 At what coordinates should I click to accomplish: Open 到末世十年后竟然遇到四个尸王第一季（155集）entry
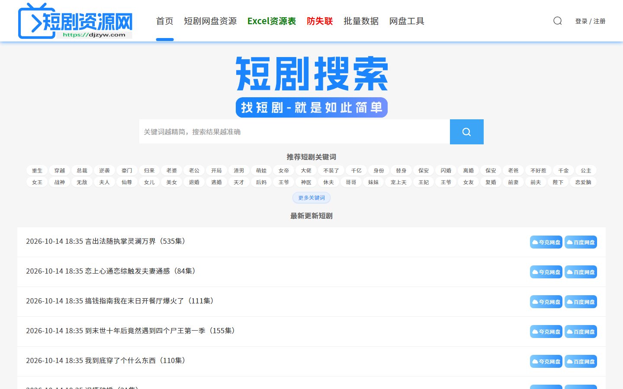[131, 331]
